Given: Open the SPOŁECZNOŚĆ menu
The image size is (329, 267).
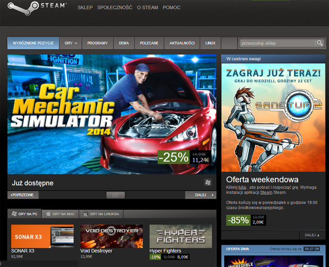Looking at the screenshot, I should (114, 8).
